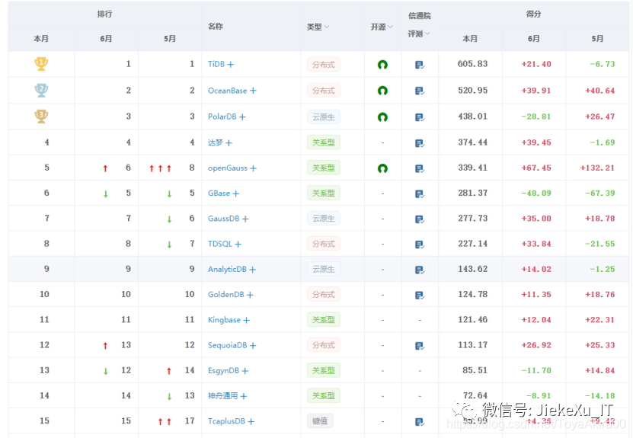Click openGauss's evaluation certificate icon

(420, 169)
